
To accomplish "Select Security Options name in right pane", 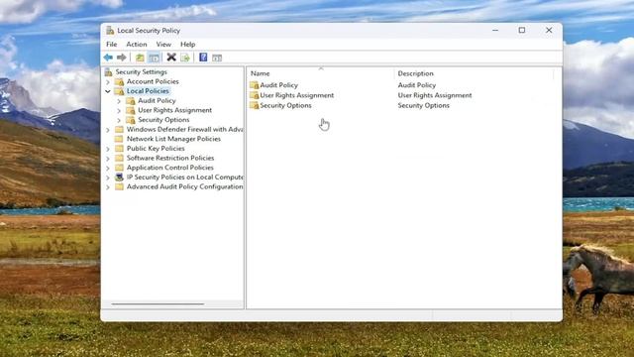I will click(x=285, y=105).
